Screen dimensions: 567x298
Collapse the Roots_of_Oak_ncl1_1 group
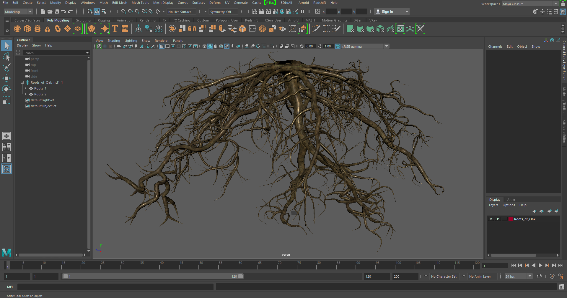[22, 82]
